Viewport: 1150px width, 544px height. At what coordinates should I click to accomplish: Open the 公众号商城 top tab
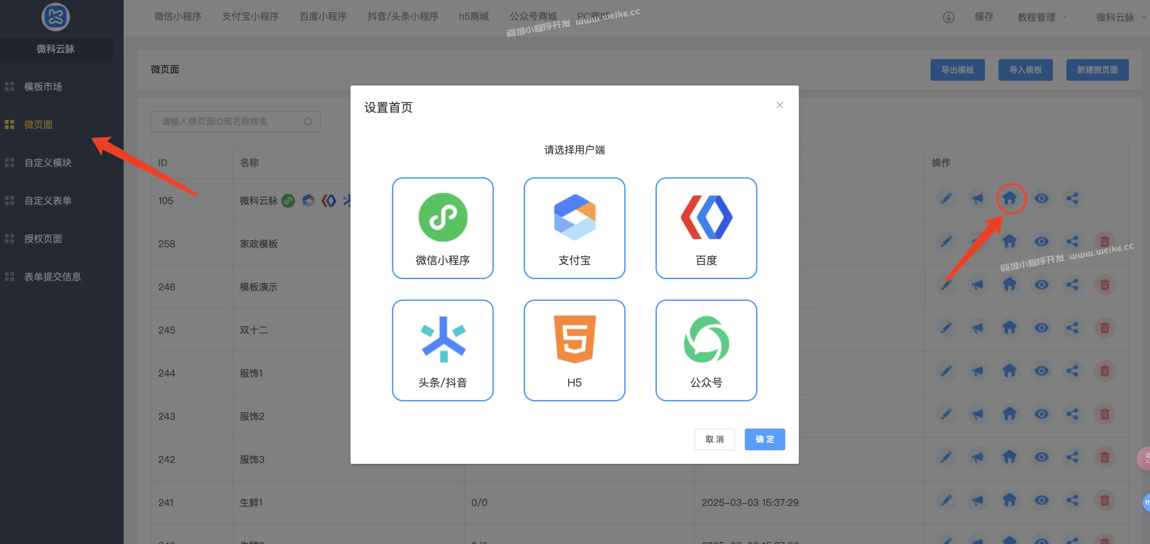(533, 17)
